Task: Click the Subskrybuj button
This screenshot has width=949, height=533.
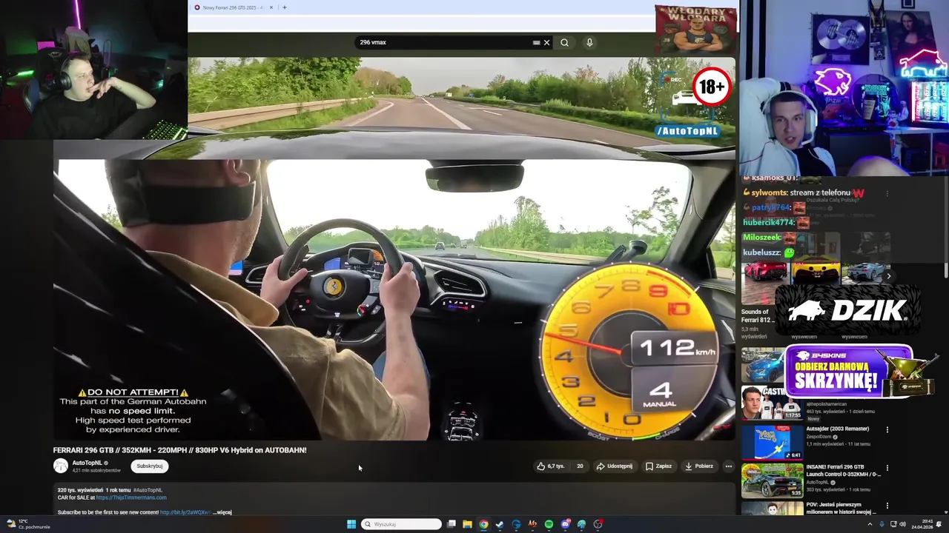Action: tap(150, 466)
